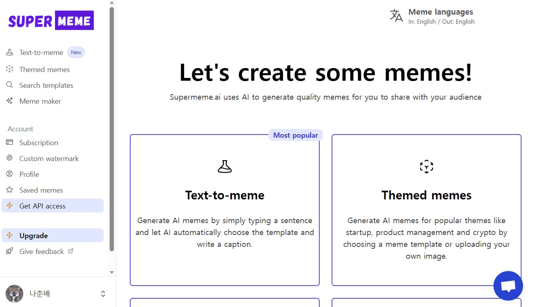Click the Saved memes star icon
This screenshot has height=307, width=533.
coord(9,190)
